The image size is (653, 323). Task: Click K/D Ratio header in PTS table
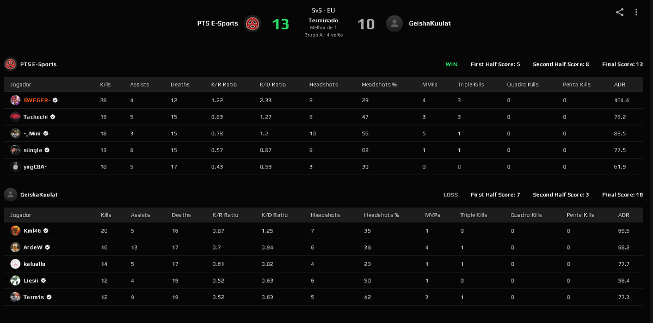point(273,85)
